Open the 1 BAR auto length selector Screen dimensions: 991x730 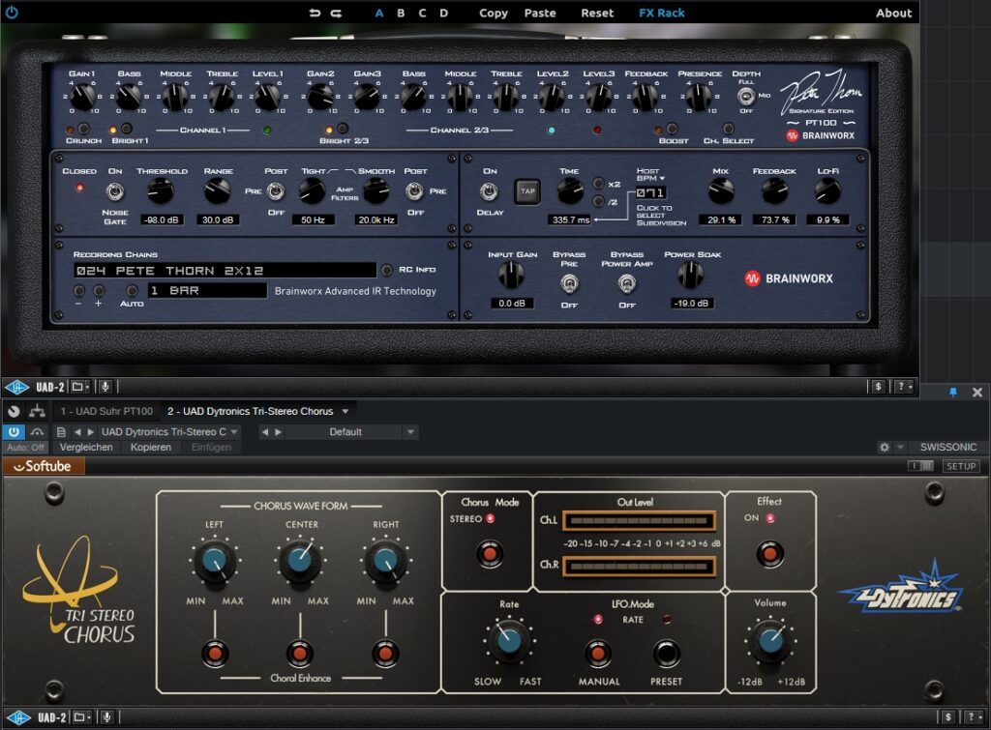tap(207, 290)
